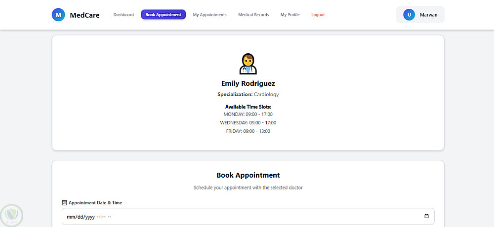
Task: Click the doctor emoji avatar
Action: click(x=248, y=64)
